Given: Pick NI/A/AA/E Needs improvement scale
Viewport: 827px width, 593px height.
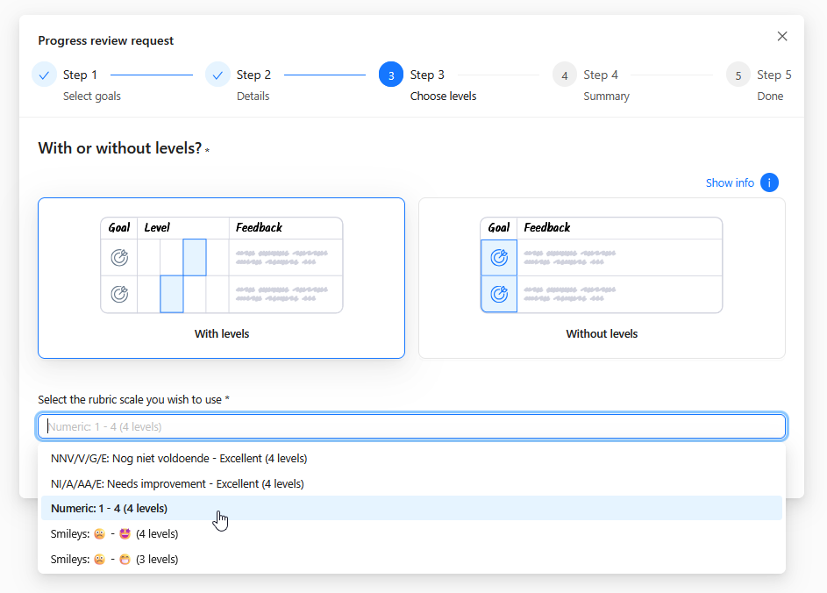Looking at the screenshot, I should pos(411,483).
